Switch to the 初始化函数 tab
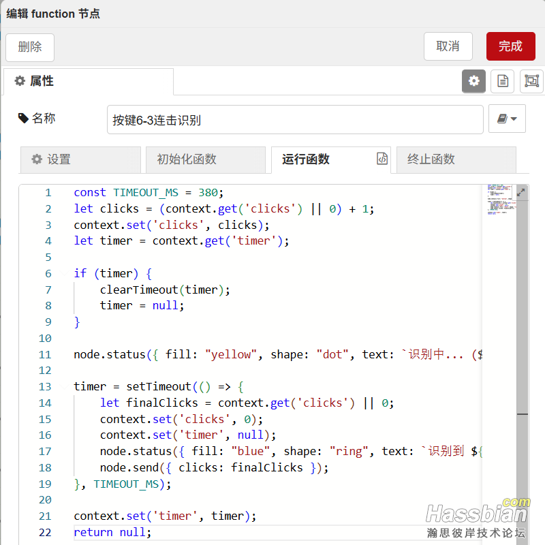The image size is (545, 545). click(206, 159)
